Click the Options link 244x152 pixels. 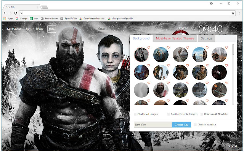(x=183, y=28)
